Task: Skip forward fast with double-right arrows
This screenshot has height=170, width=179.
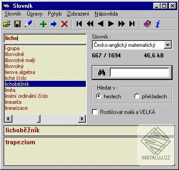Action: (x=122, y=24)
